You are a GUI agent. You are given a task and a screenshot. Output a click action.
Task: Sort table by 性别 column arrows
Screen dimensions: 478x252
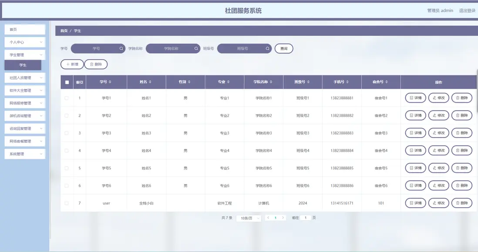[x=189, y=82]
